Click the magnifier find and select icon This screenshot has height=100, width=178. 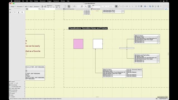coord(86,6)
